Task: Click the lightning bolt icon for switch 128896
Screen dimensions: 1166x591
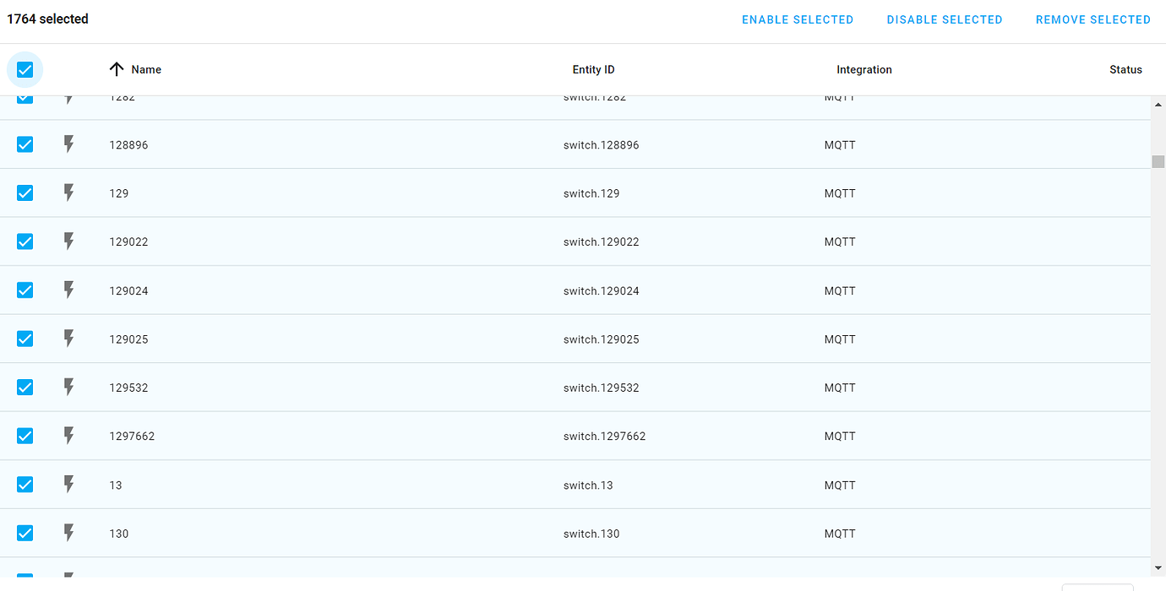Action: [68, 144]
